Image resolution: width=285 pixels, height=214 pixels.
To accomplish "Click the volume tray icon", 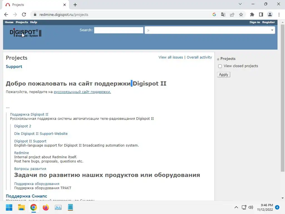I will (x=251, y=207).
